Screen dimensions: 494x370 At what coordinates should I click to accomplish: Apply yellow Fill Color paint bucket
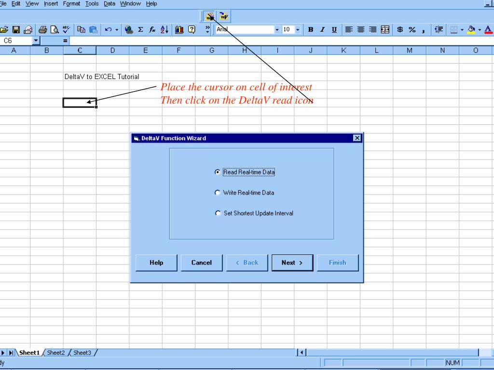471,29
